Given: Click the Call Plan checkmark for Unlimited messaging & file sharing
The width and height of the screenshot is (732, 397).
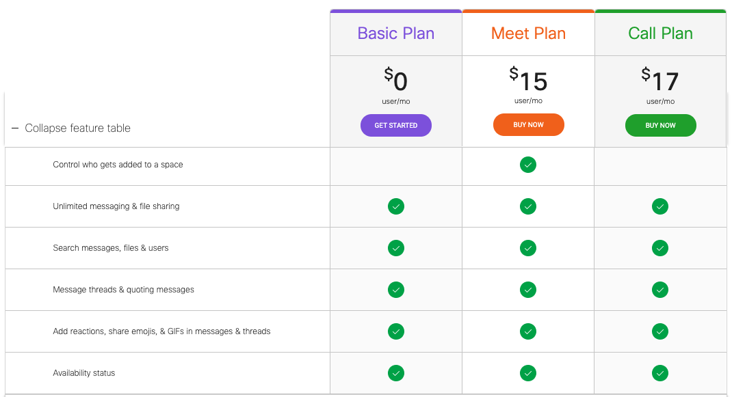Looking at the screenshot, I should (x=659, y=206).
